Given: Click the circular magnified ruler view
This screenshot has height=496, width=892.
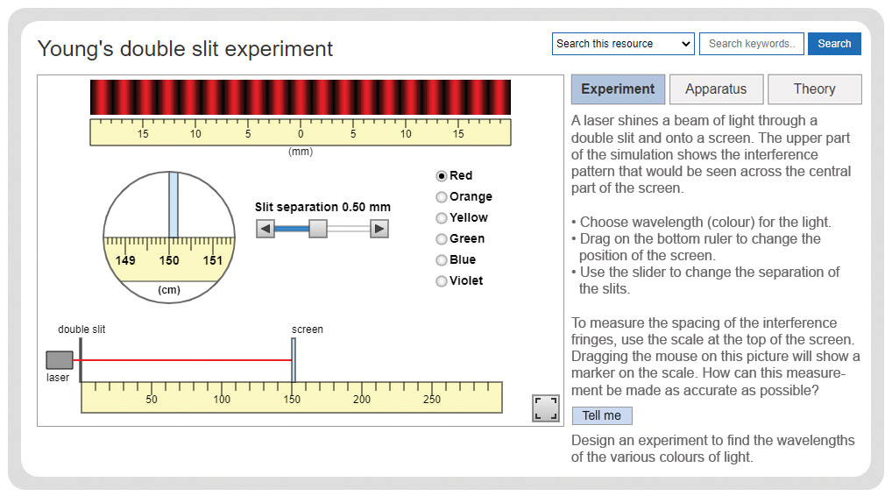Looking at the screenshot, I should pyautogui.click(x=169, y=237).
